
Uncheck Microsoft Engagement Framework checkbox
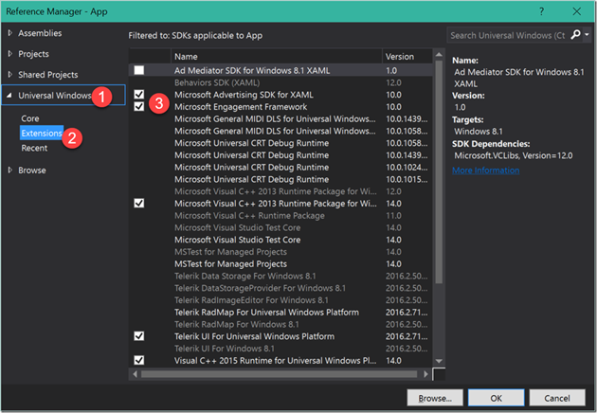coord(139,106)
